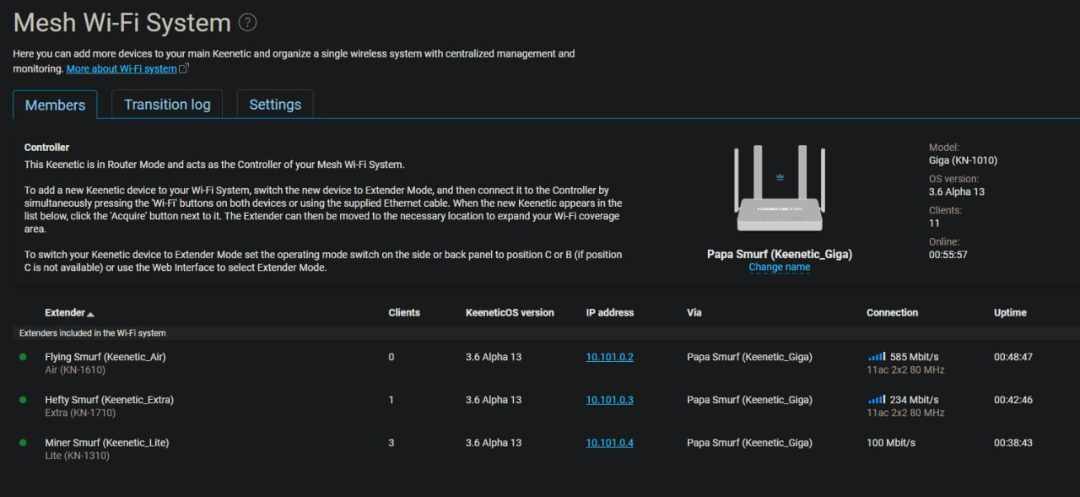Click the Via Papa Smurf entry for Flying Smurf
The width and height of the screenshot is (1080, 497).
click(x=749, y=357)
